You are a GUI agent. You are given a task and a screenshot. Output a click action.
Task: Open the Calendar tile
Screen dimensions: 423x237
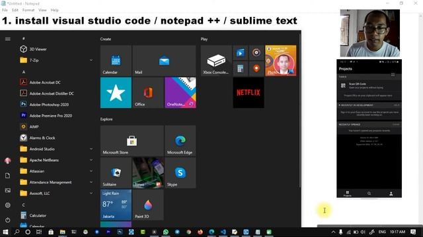[116, 61]
